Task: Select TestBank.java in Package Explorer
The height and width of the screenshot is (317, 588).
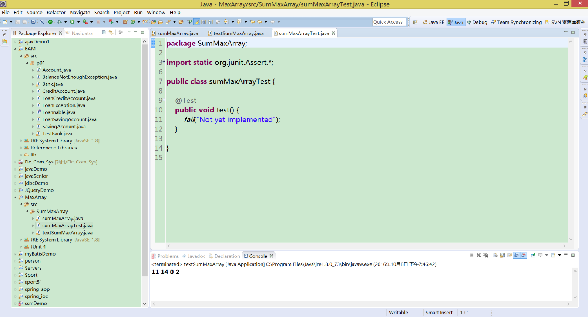Action: coord(57,134)
